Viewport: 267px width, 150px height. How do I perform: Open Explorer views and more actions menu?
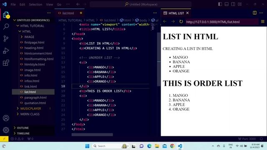point(49,13)
